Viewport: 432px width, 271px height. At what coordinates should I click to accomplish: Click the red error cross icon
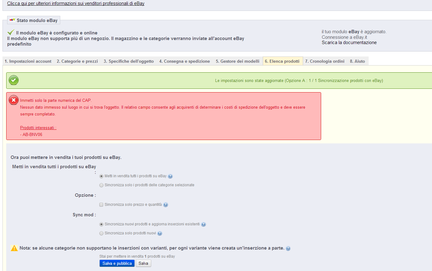(x=14, y=100)
